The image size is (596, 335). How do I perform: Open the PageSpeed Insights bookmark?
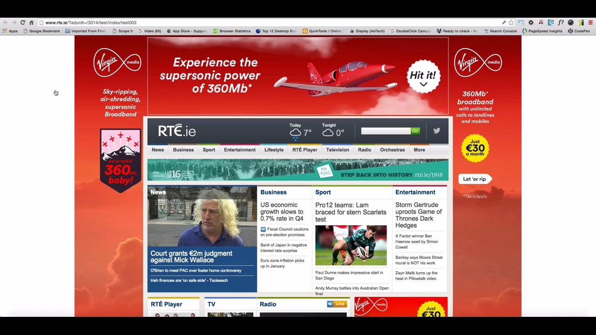coord(542,31)
